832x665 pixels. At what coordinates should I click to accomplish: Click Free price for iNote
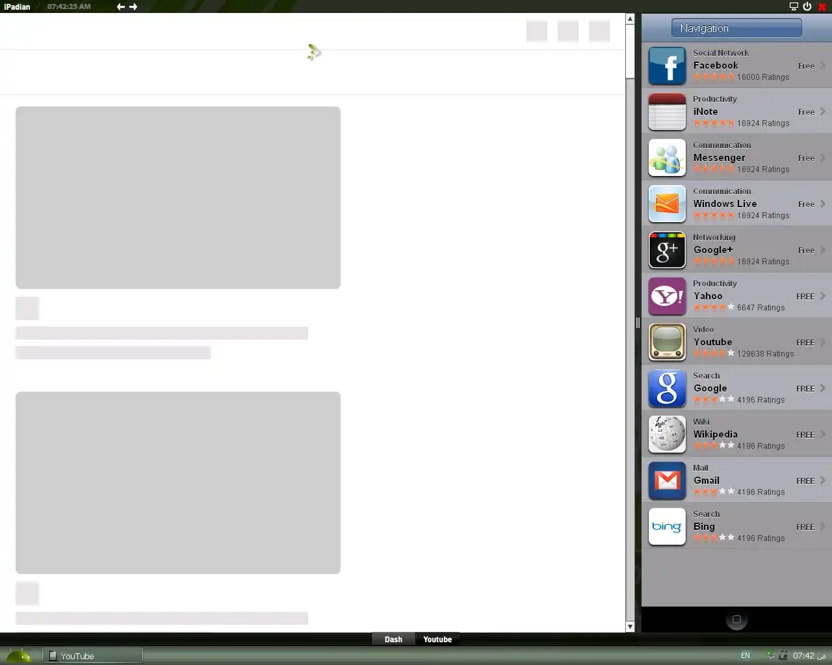806,112
